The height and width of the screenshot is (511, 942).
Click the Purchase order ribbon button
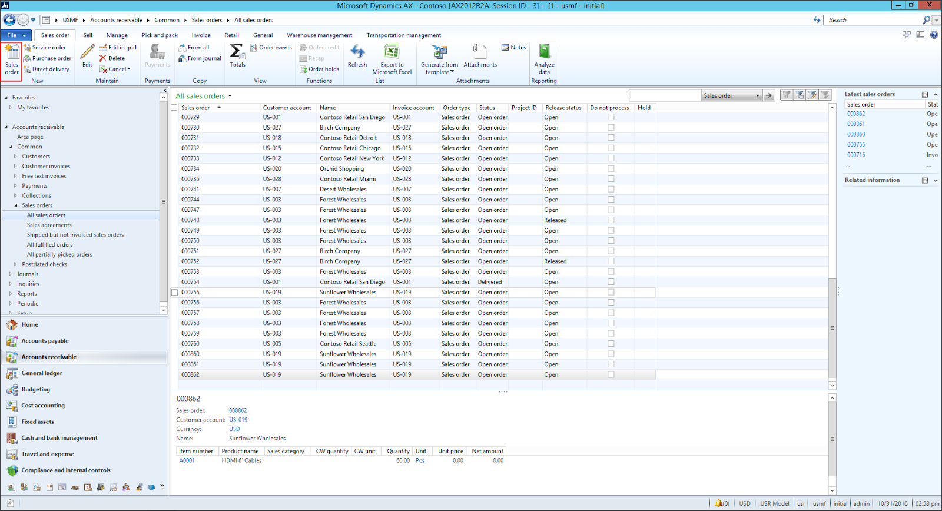47,58
